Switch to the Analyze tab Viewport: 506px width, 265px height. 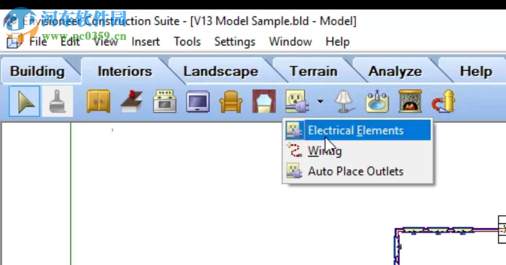395,71
